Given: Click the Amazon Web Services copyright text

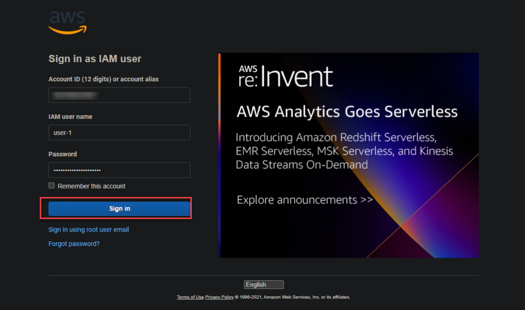Looking at the screenshot, I should [x=292, y=297].
